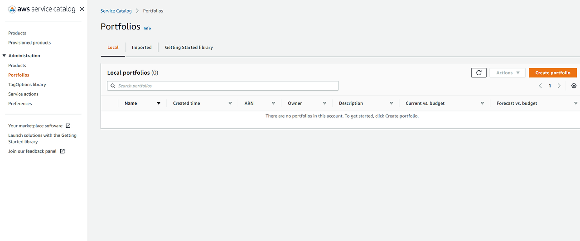Click the Name column header
This screenshot has height=241, width=580.
[131, 103]
